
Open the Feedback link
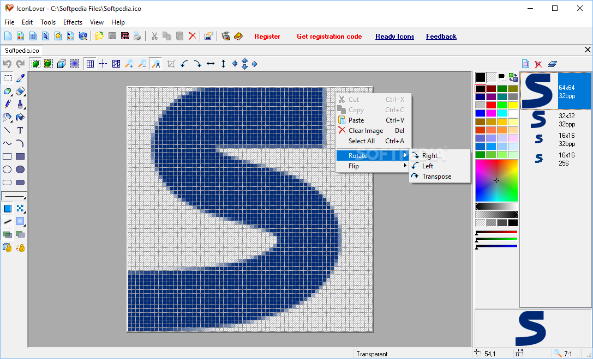[441, 36]
